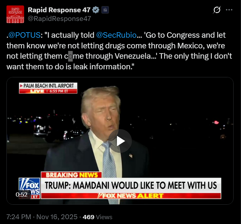Click the blue verified checkmark badge

pyautogui.click(x=96, y=10)
